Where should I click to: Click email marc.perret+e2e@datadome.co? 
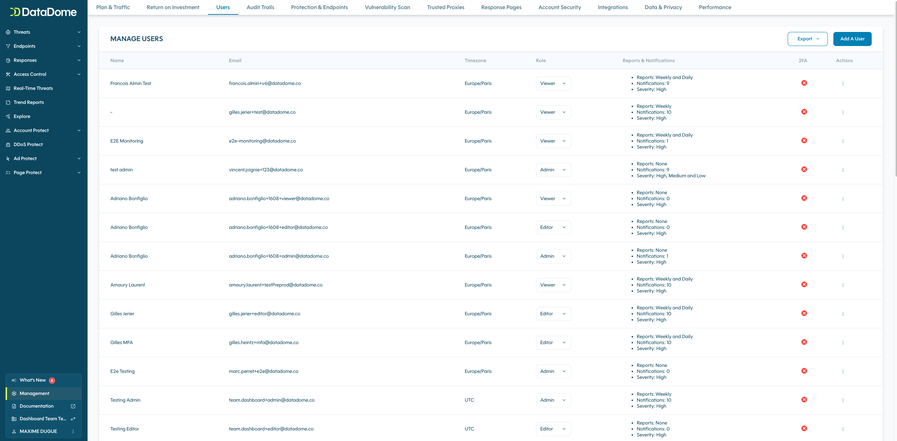(264, 371)
